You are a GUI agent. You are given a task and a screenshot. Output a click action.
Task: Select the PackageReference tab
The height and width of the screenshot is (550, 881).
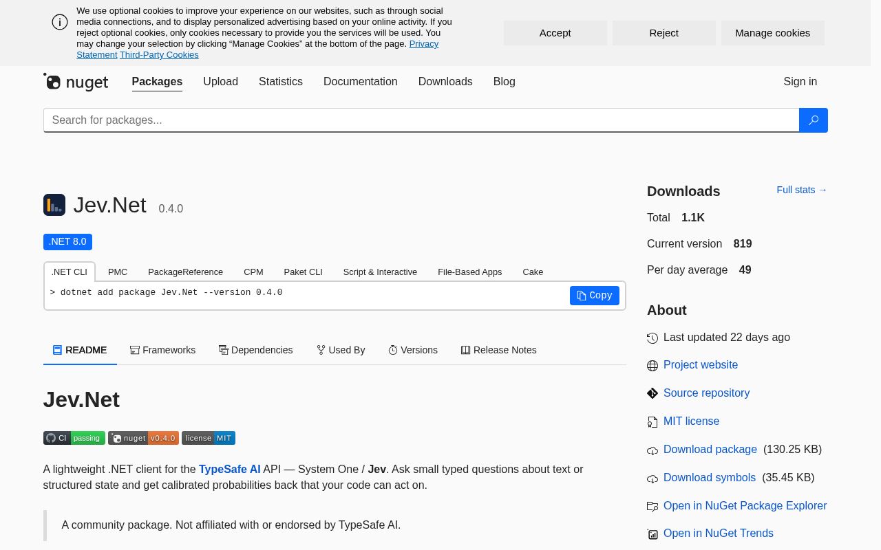click(186, 272)
